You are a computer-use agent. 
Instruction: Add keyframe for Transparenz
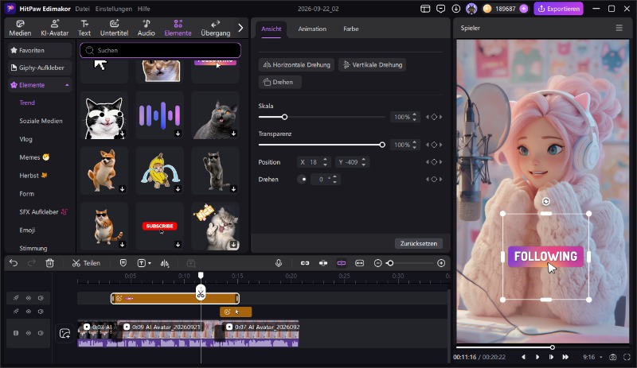pos(434,145)
